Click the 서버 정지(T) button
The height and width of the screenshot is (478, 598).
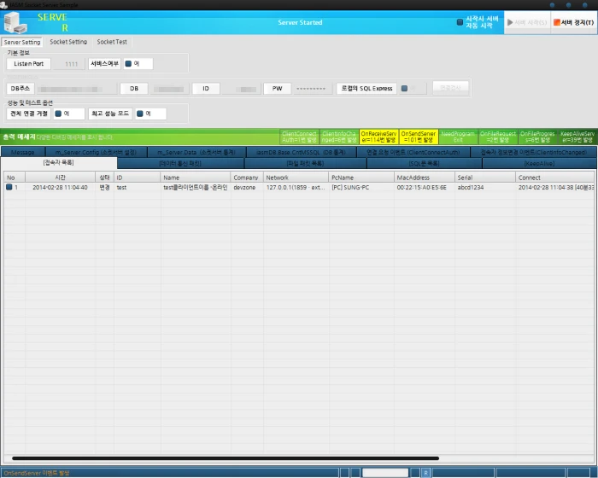pyautogui.click(x=573, y=22)
